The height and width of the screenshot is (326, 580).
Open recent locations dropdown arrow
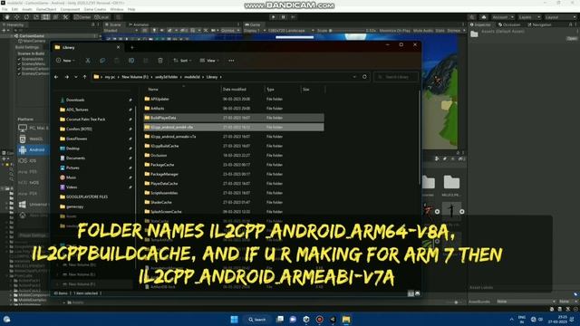(76, 77)
